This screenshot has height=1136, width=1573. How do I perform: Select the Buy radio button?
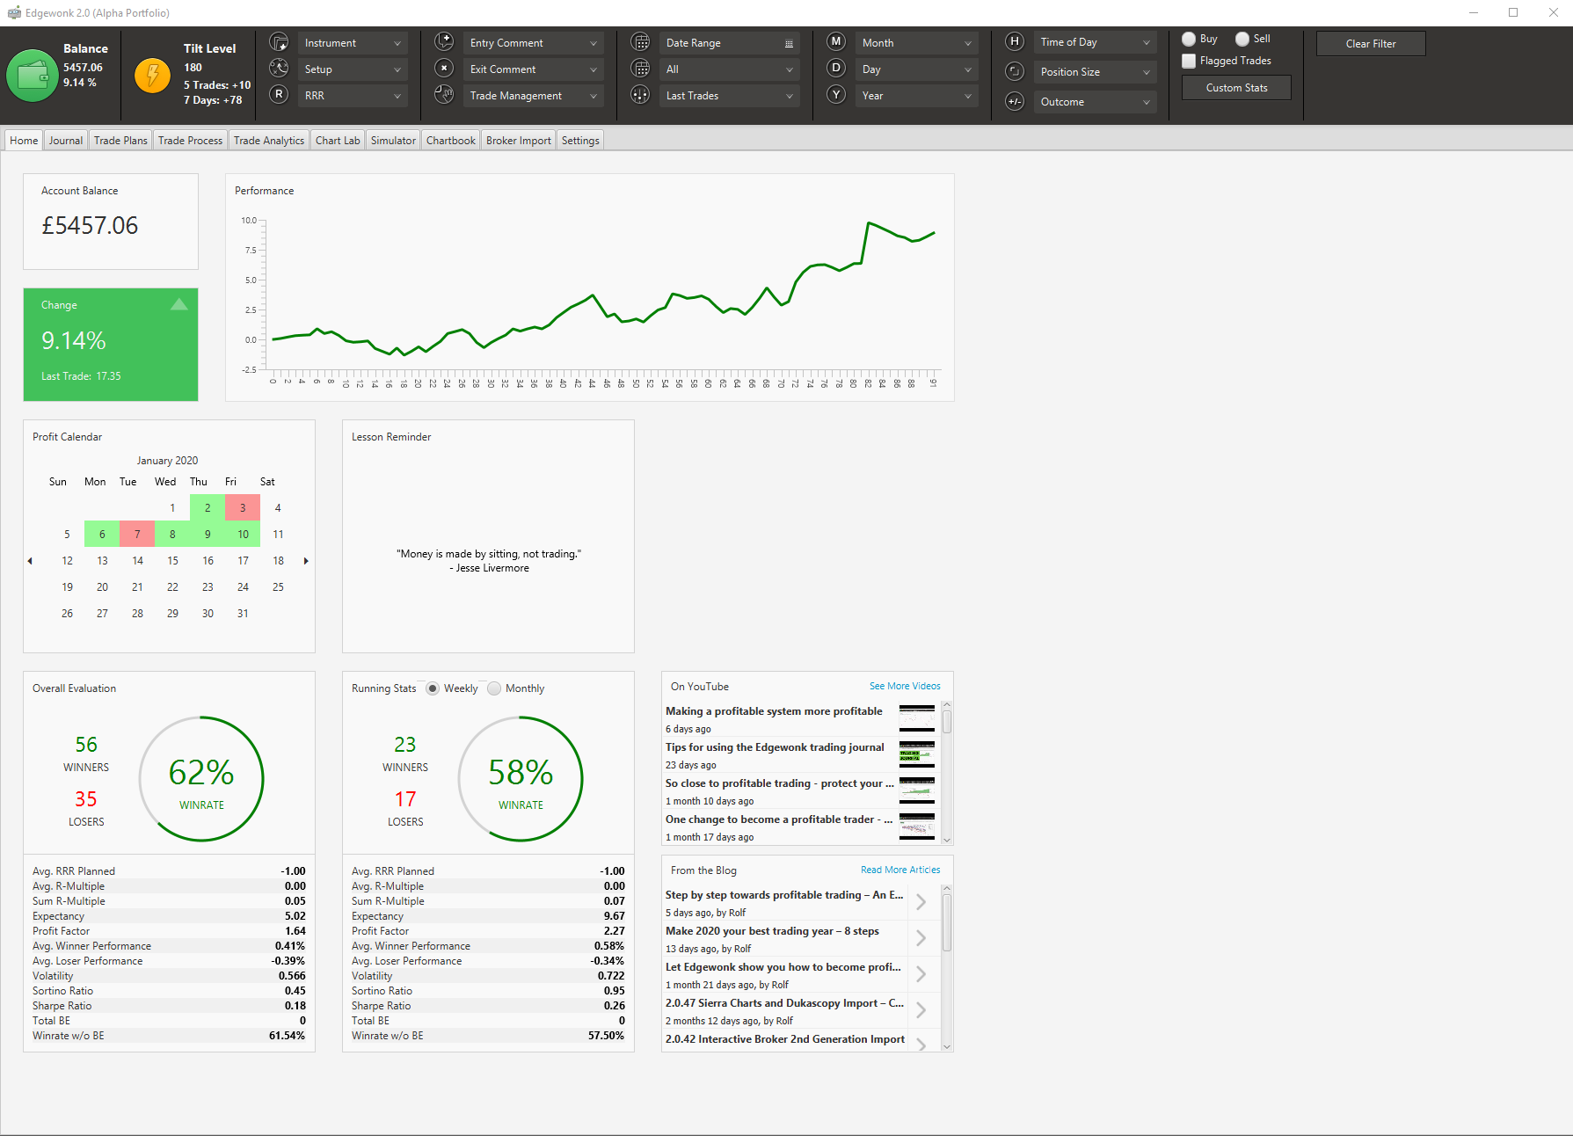tap(1189, 39)
